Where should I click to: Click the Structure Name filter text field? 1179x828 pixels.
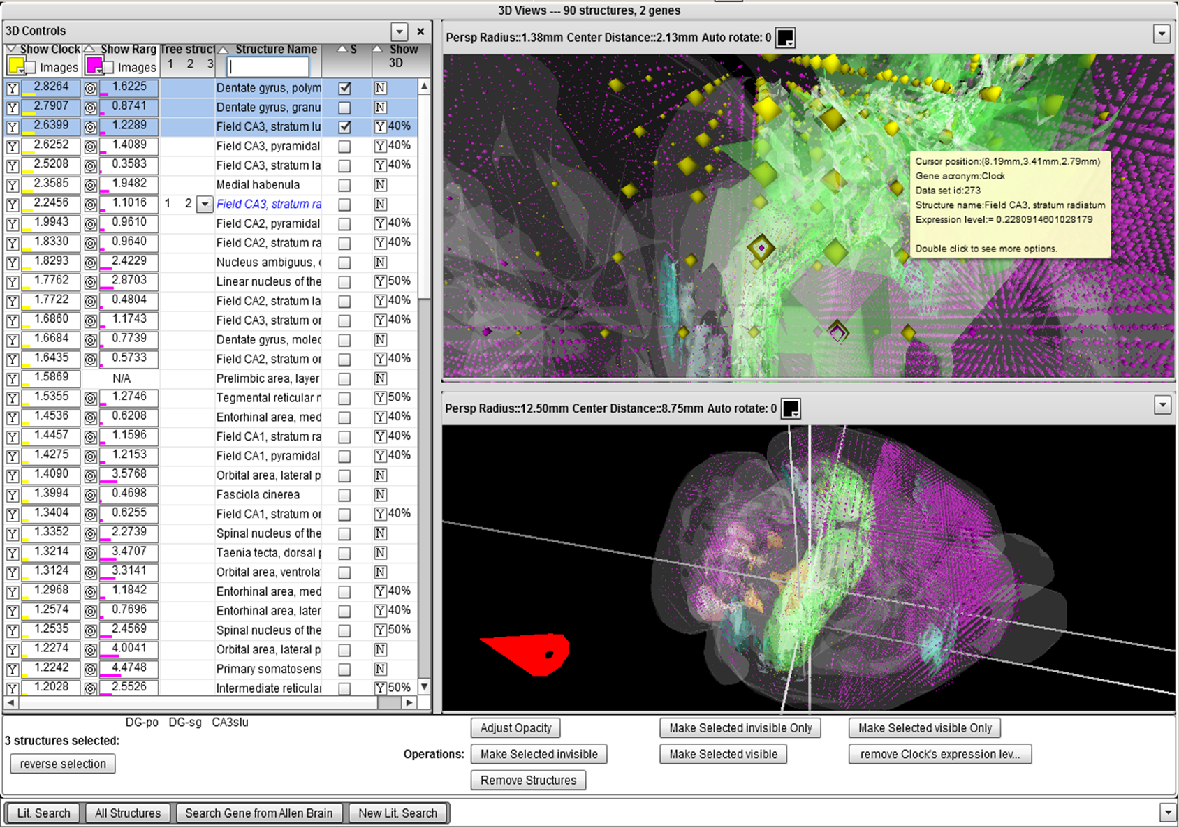tap(268, 67)
